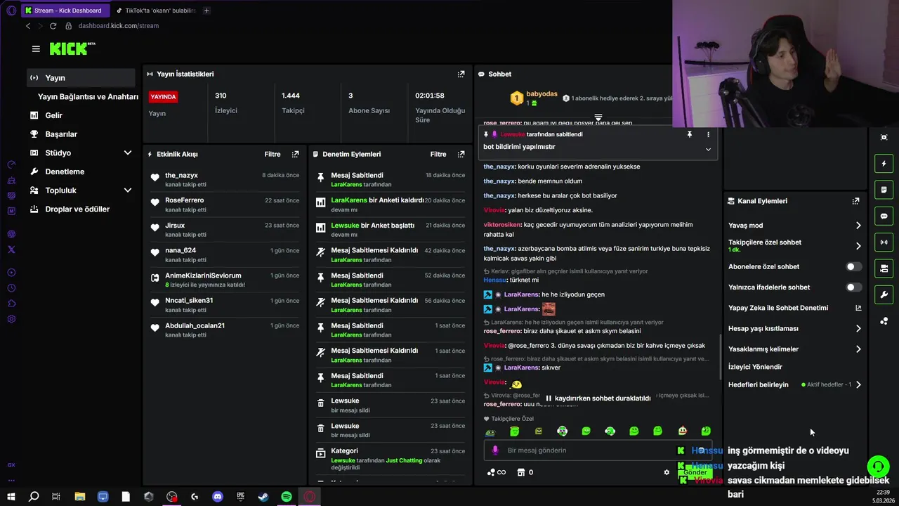Pop out the Denetim Eylemleri panel
The width and height of the screenshot is (899, 506).
461,154
